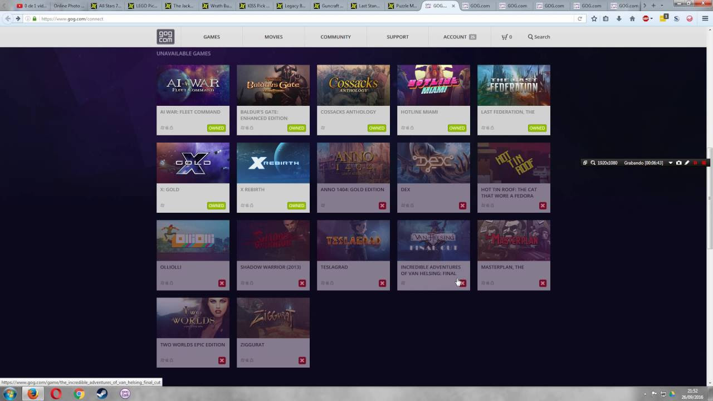Open Firefox downloads arrow
This screenshot has height=401, width=713.
click(x=619, y=18)
